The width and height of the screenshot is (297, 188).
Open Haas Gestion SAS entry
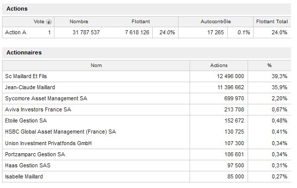pyautogui.click(x=28, y=165)
